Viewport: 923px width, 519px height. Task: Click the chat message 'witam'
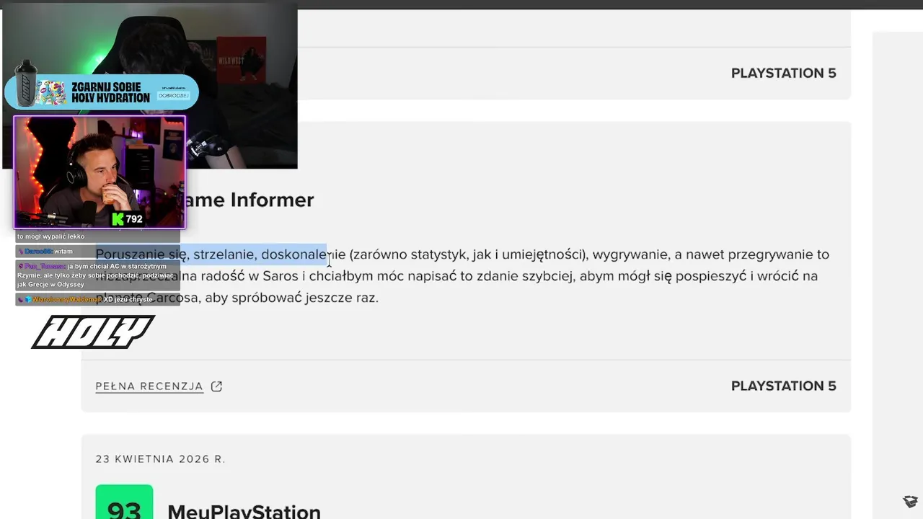[63, 252]
